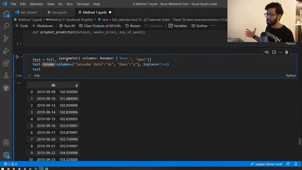This screenshot has height=170, width=302.
Task: Click into the prophet_predictor def code line
Action: point(89,33)
